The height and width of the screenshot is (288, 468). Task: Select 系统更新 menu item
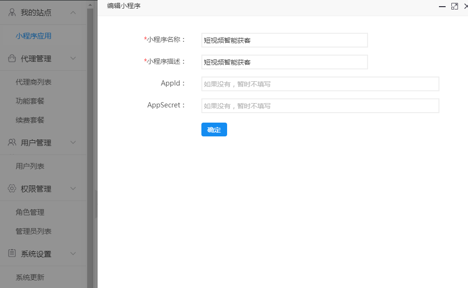(x=30, y=277)
